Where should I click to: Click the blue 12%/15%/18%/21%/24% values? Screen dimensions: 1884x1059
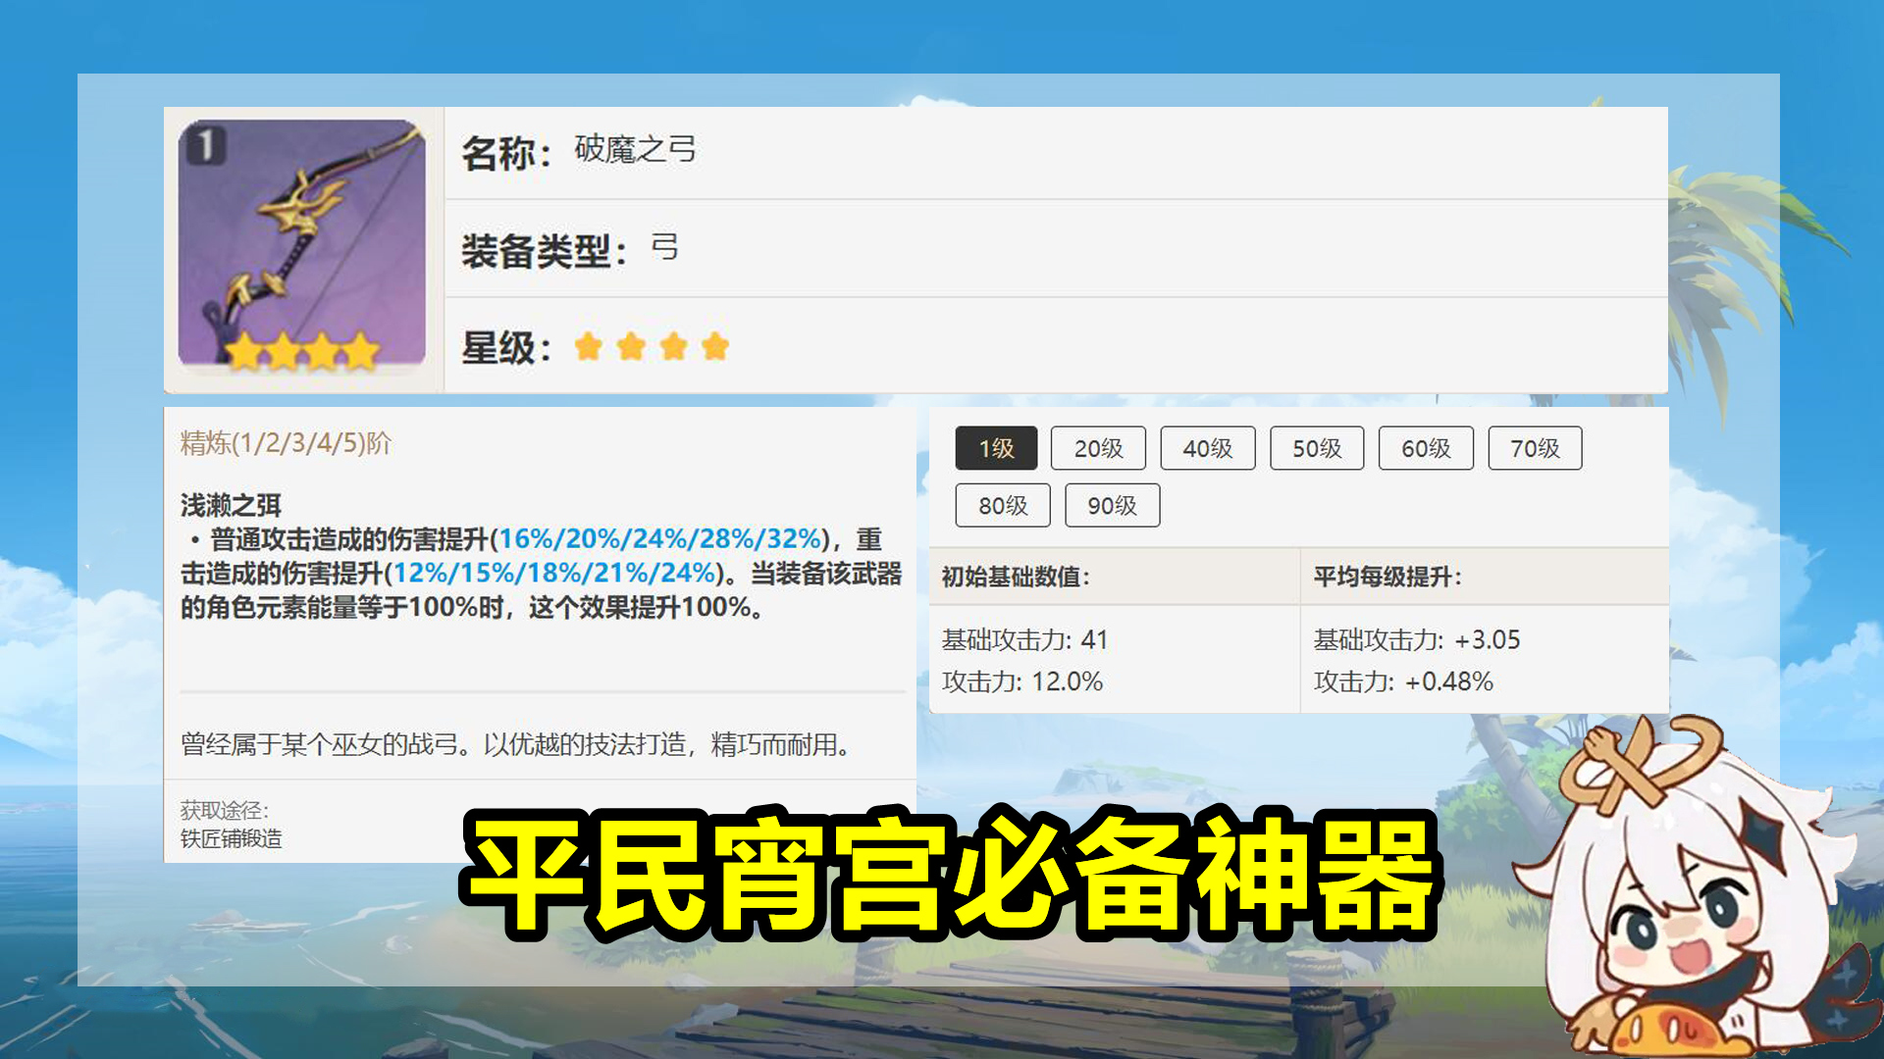pyautogui.click(x=553, y=573)
